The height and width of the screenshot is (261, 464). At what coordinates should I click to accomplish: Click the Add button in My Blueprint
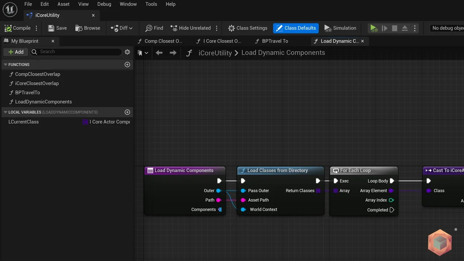point(16,52)
